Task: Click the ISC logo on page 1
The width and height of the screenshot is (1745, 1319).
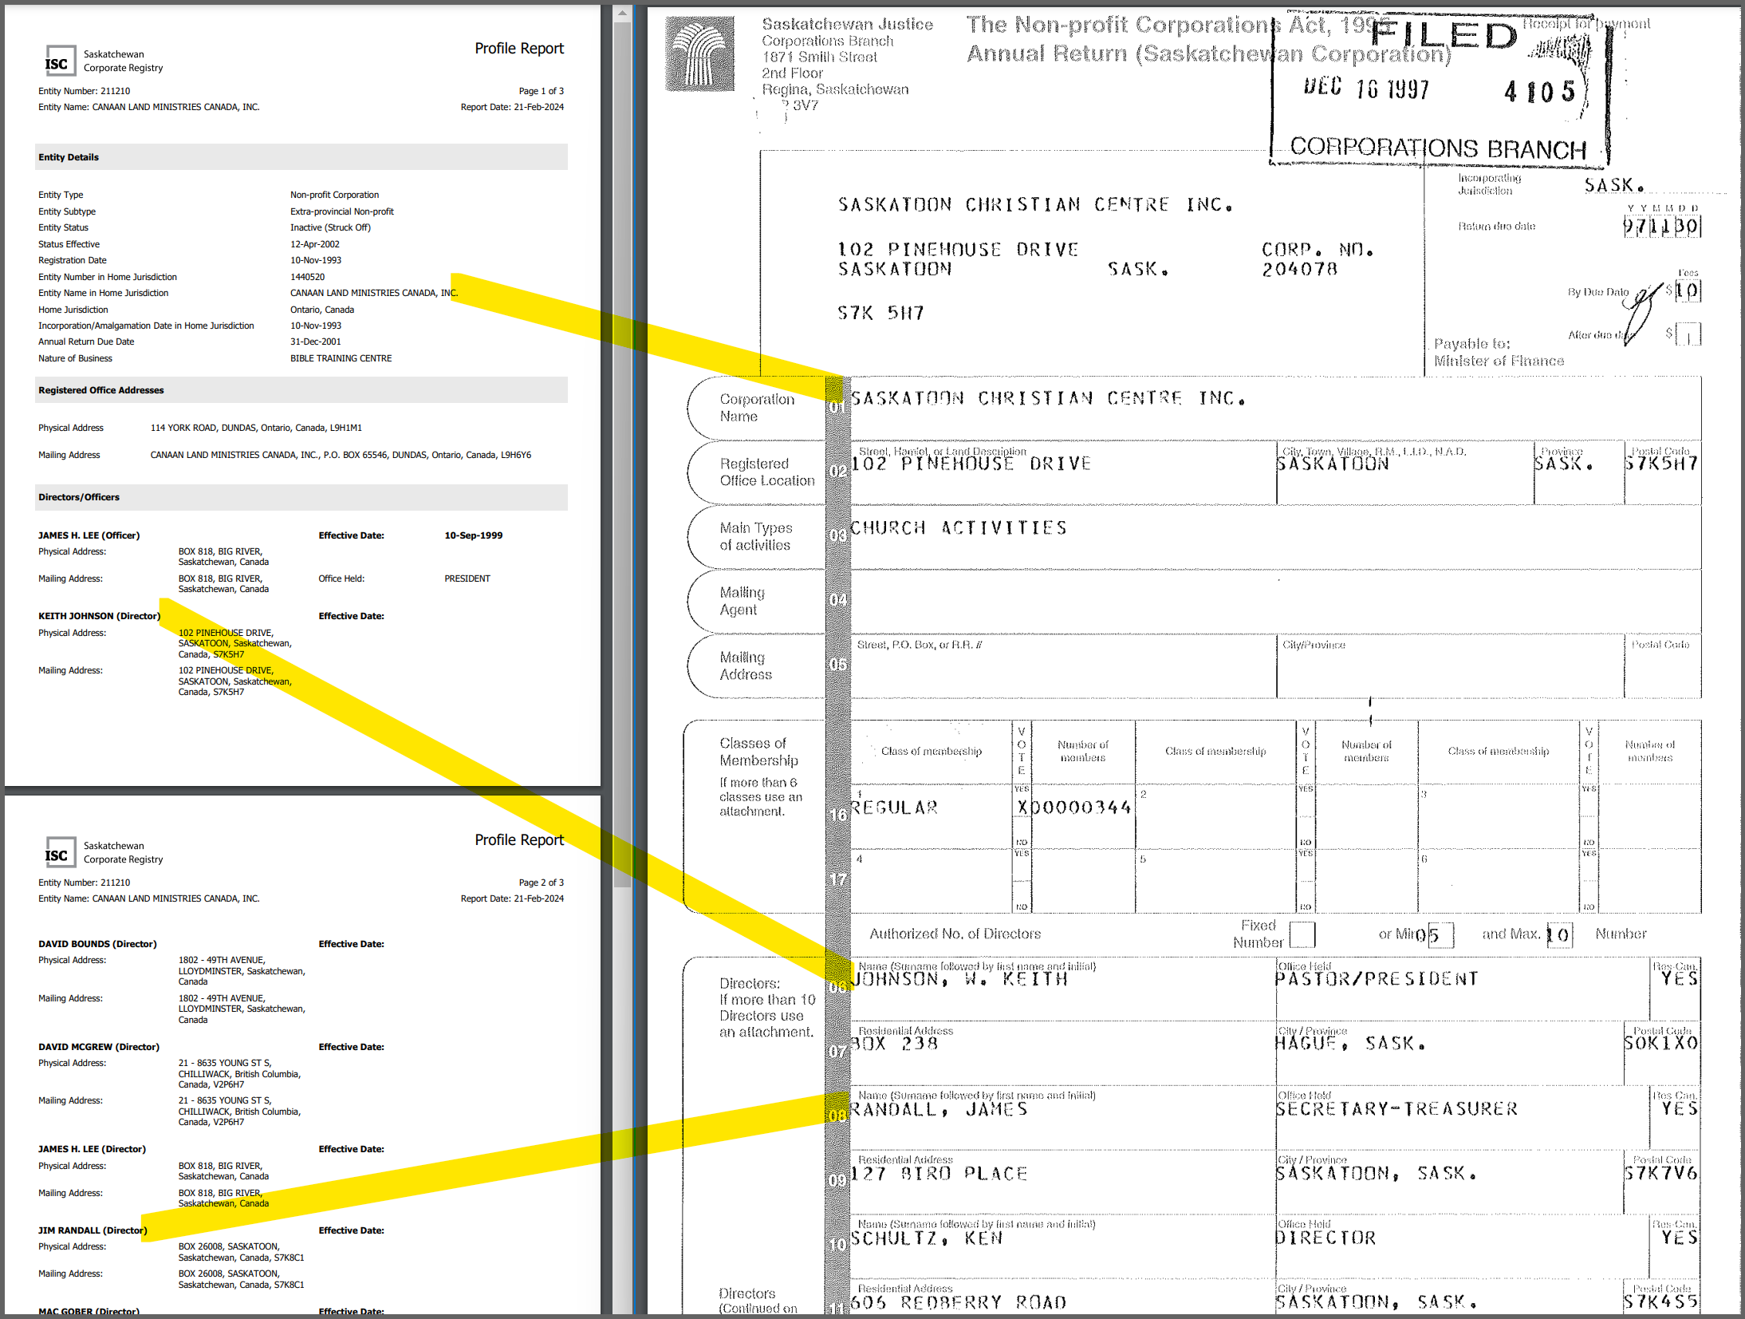Action: click(x=60, y=62)
